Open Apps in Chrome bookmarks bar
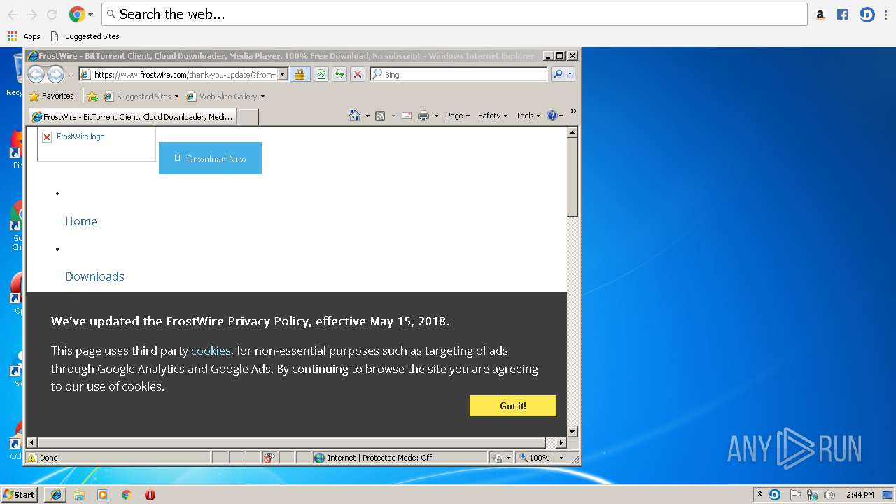Image resolution: width=896 pixels, height=504 pixels. pos(24,36)
